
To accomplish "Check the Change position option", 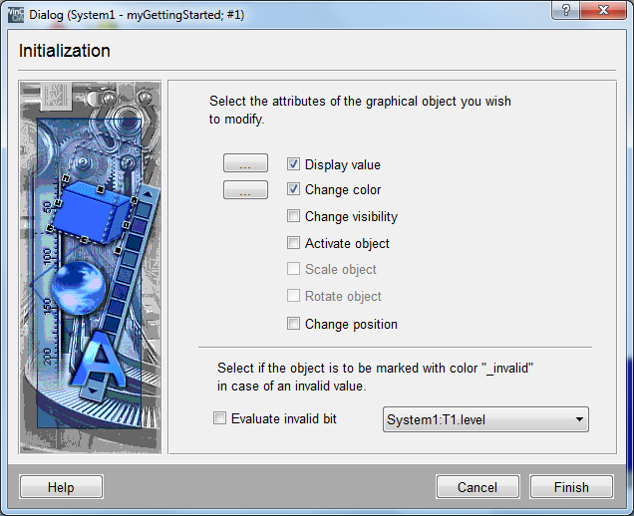I will tap(294, 324).
